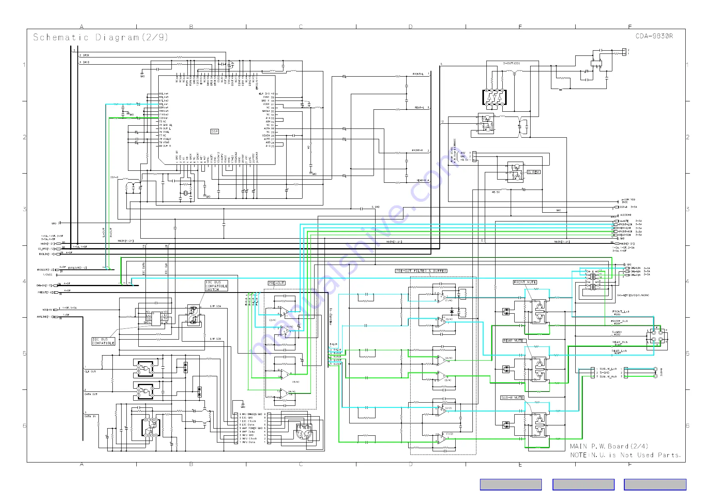
Task: Click the 'MAIN P.W. Board (2/4)' text
Action: [x=609, y=447]
